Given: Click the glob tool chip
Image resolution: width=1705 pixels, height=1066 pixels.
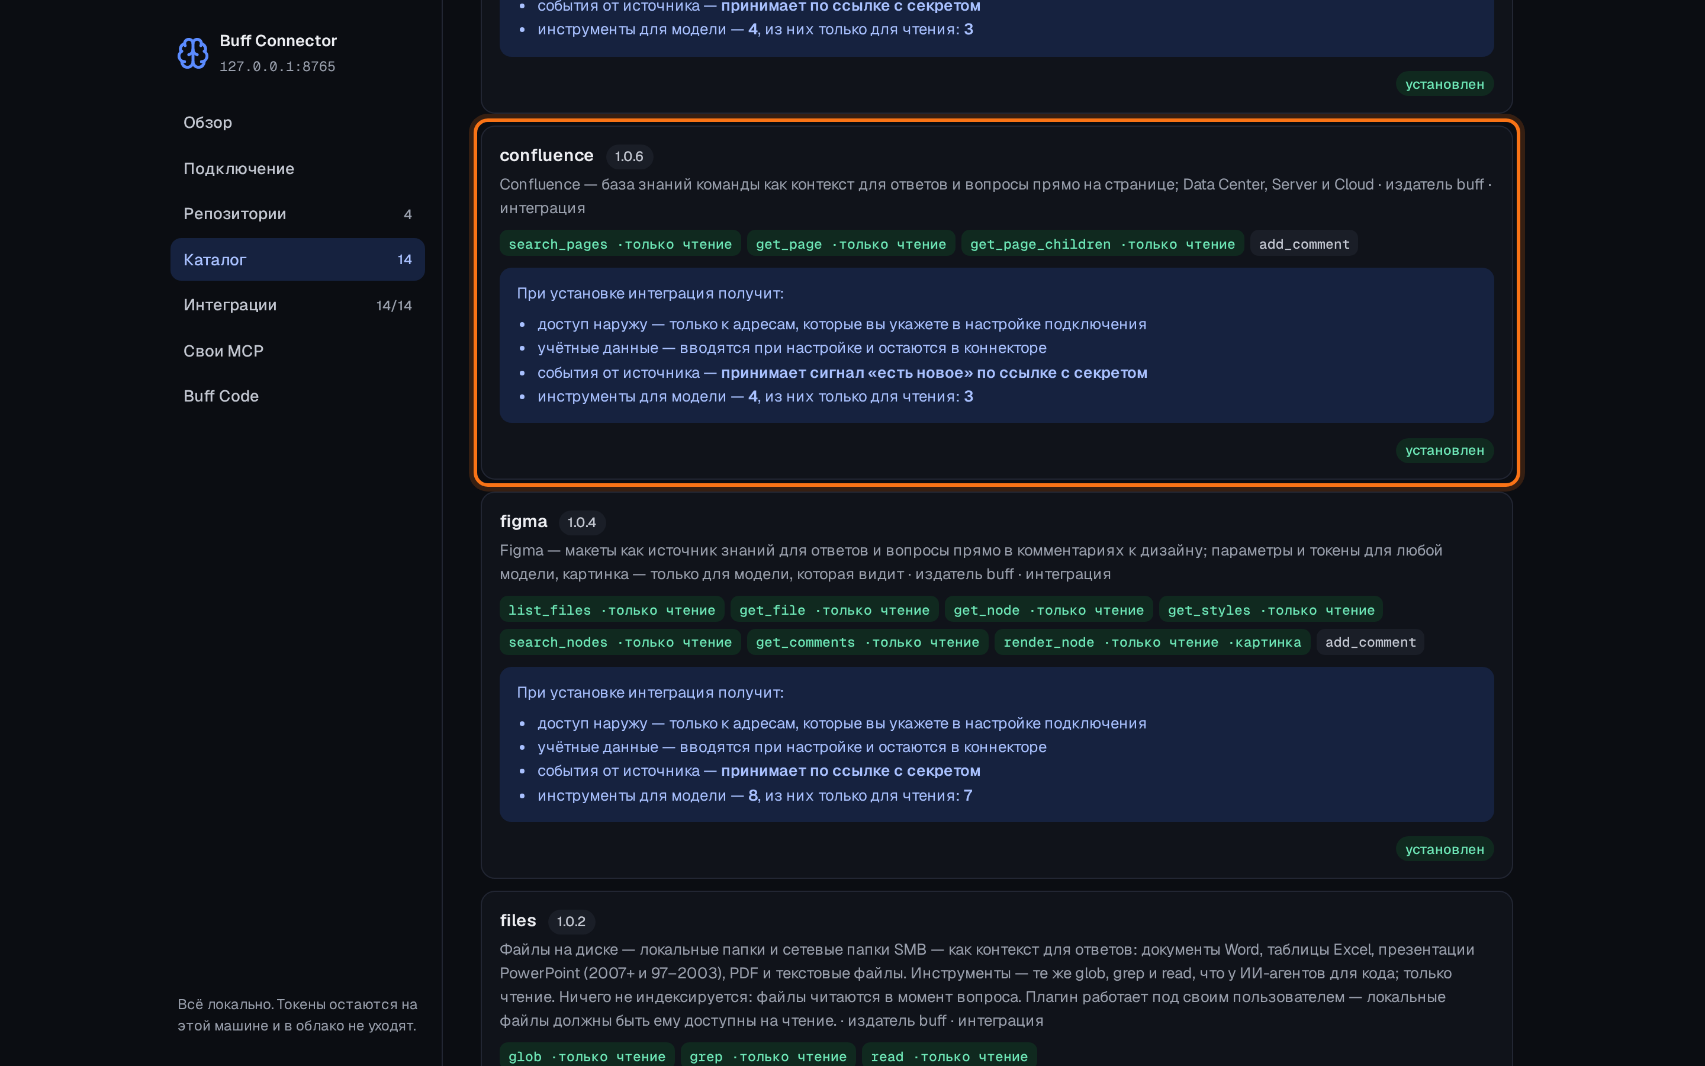Looking at the screenshot, I should (587, 1056).
